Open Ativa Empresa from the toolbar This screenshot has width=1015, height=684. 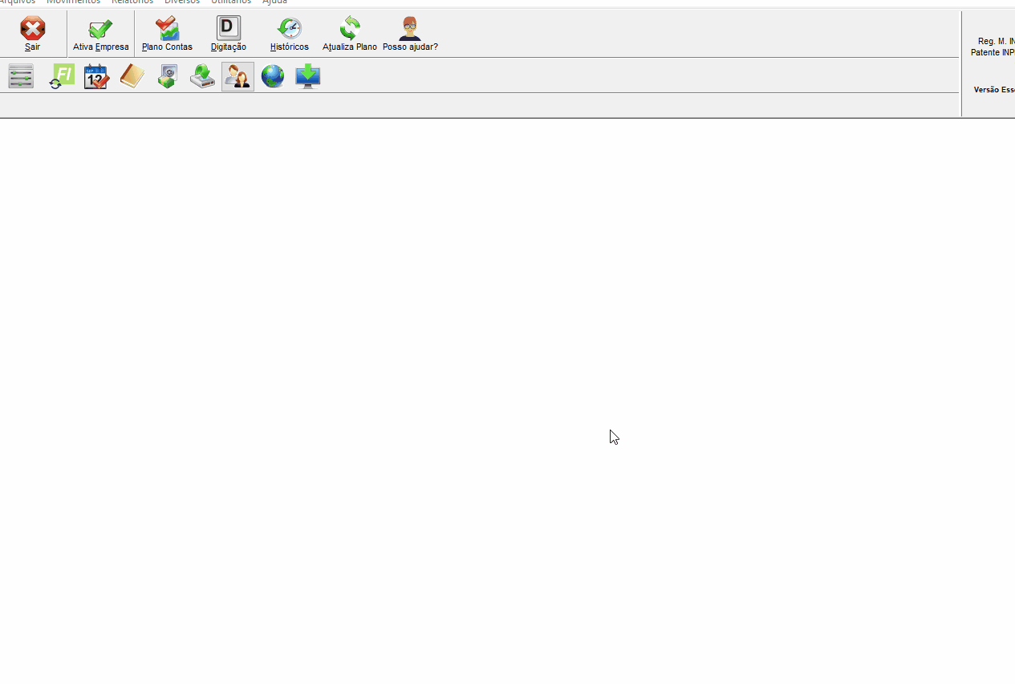click(100, 34)
